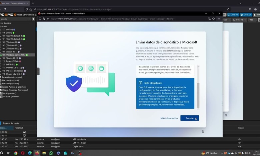Click the accessibility icon below the dialog
Image resolution: width=260 pixels, height=156 pixels.
[203, 131]
